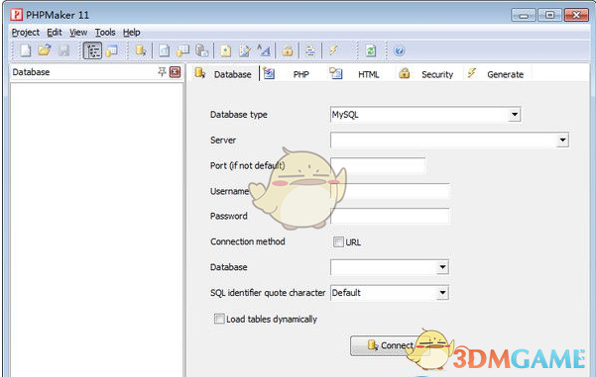Click the page-with-arrow toolbar icon
Image resolution: width=596 pixels, height=377 pixels.
165,50
